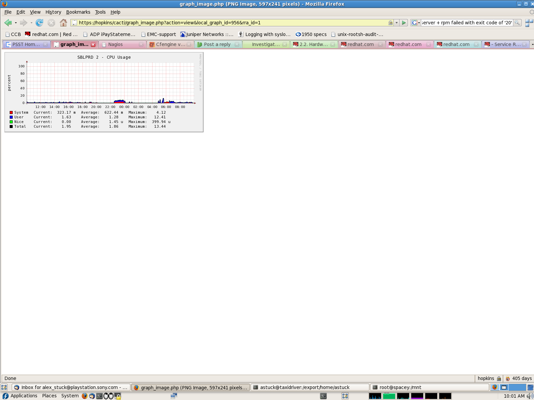Open the ADP iPayStatement bookmark
This screenshot has height=400, width=534.
(x=109, y=34)
